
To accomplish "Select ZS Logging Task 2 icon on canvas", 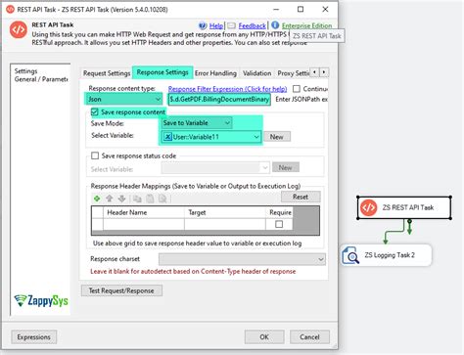I will tap(350, 255).
